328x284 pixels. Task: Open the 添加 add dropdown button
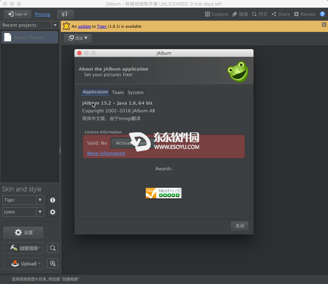(78, 38)
